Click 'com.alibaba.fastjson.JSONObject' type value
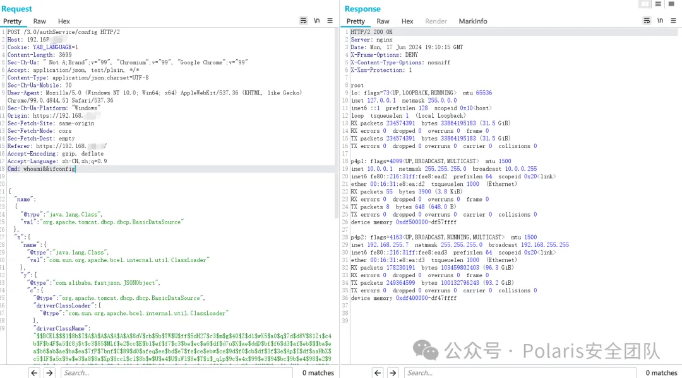 point(105,283)
